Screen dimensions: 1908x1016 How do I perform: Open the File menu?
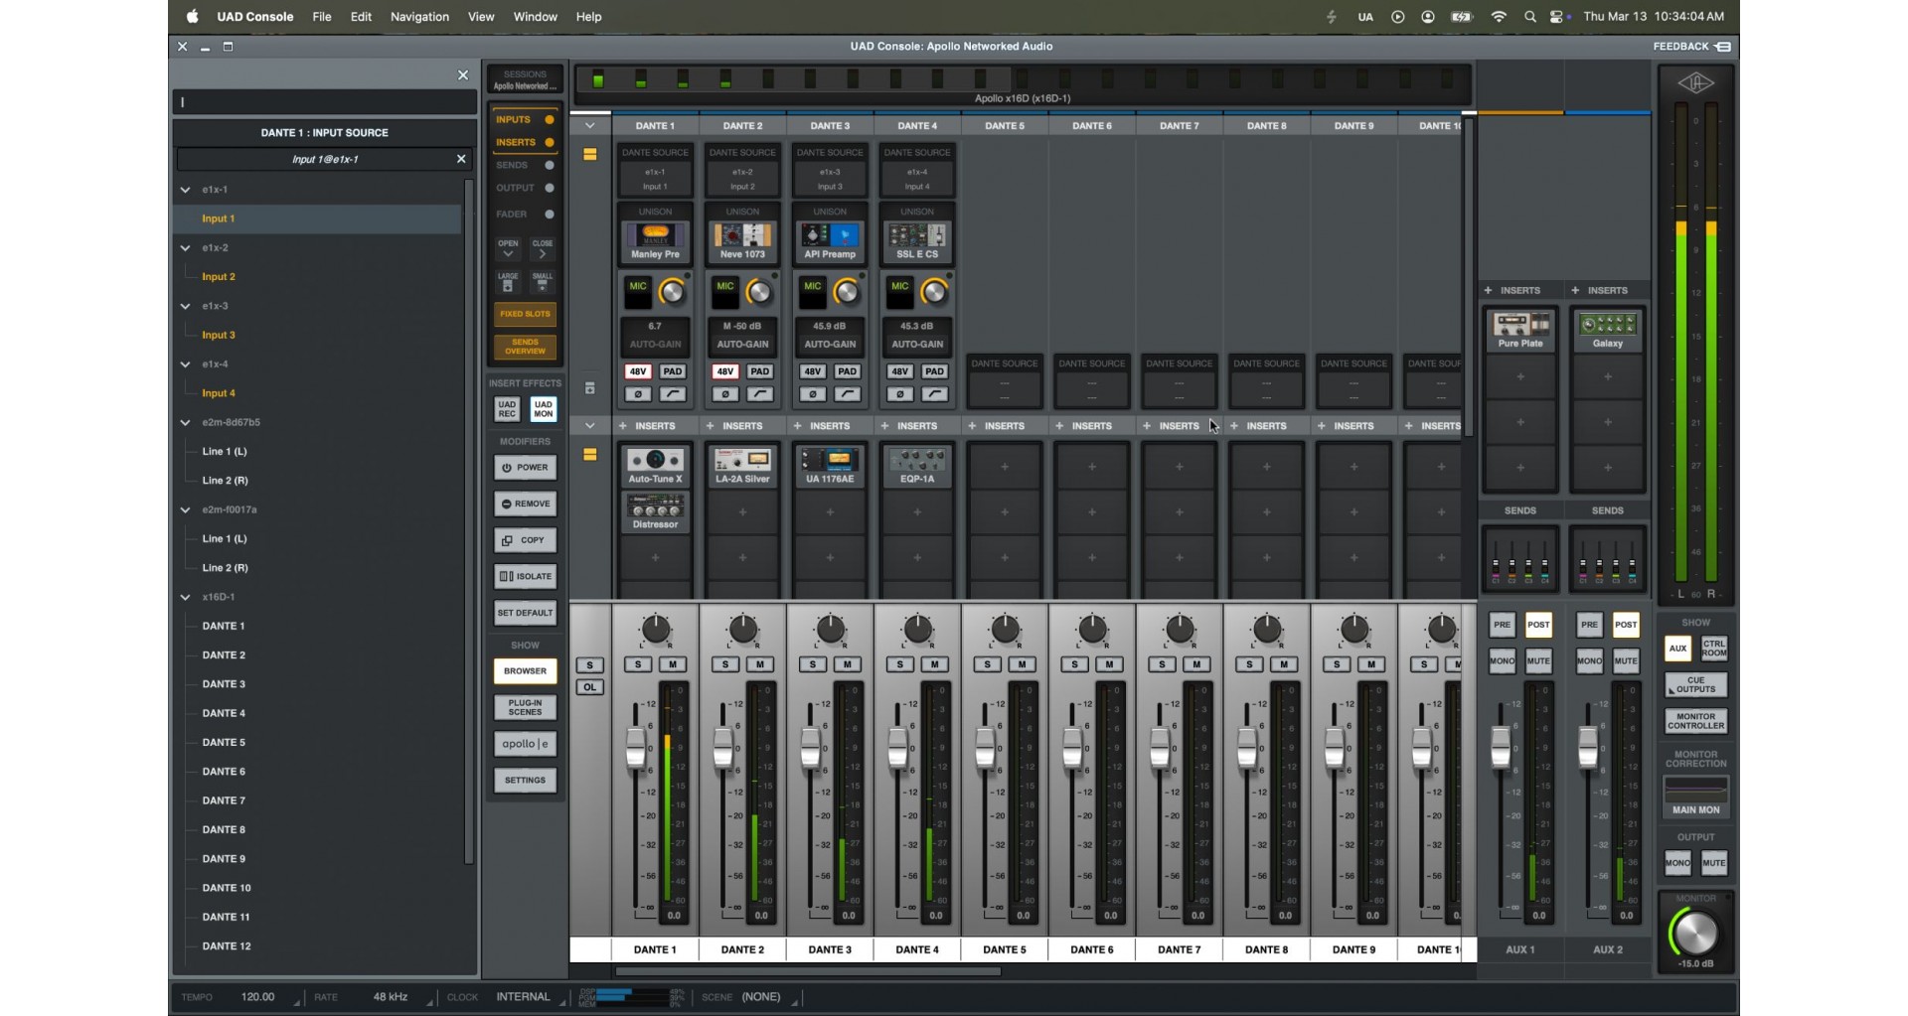(x=322, y=17)
